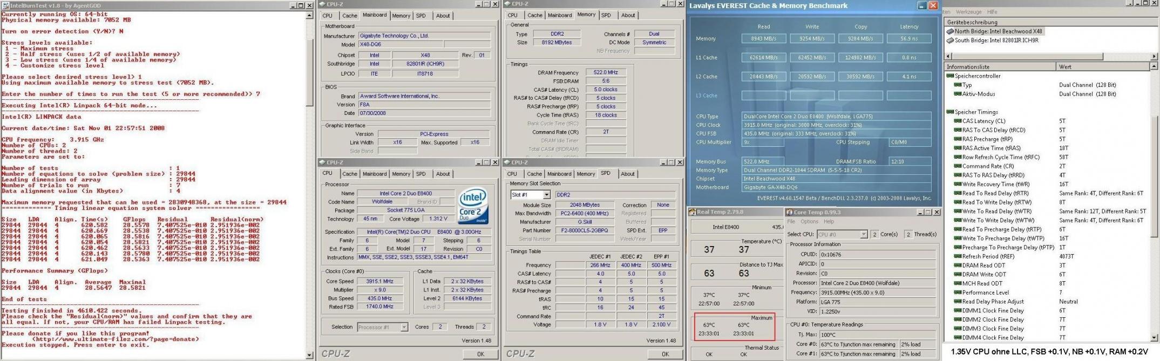
Task: Click the BIOS Version field F8A
Action: pos(424,105)
